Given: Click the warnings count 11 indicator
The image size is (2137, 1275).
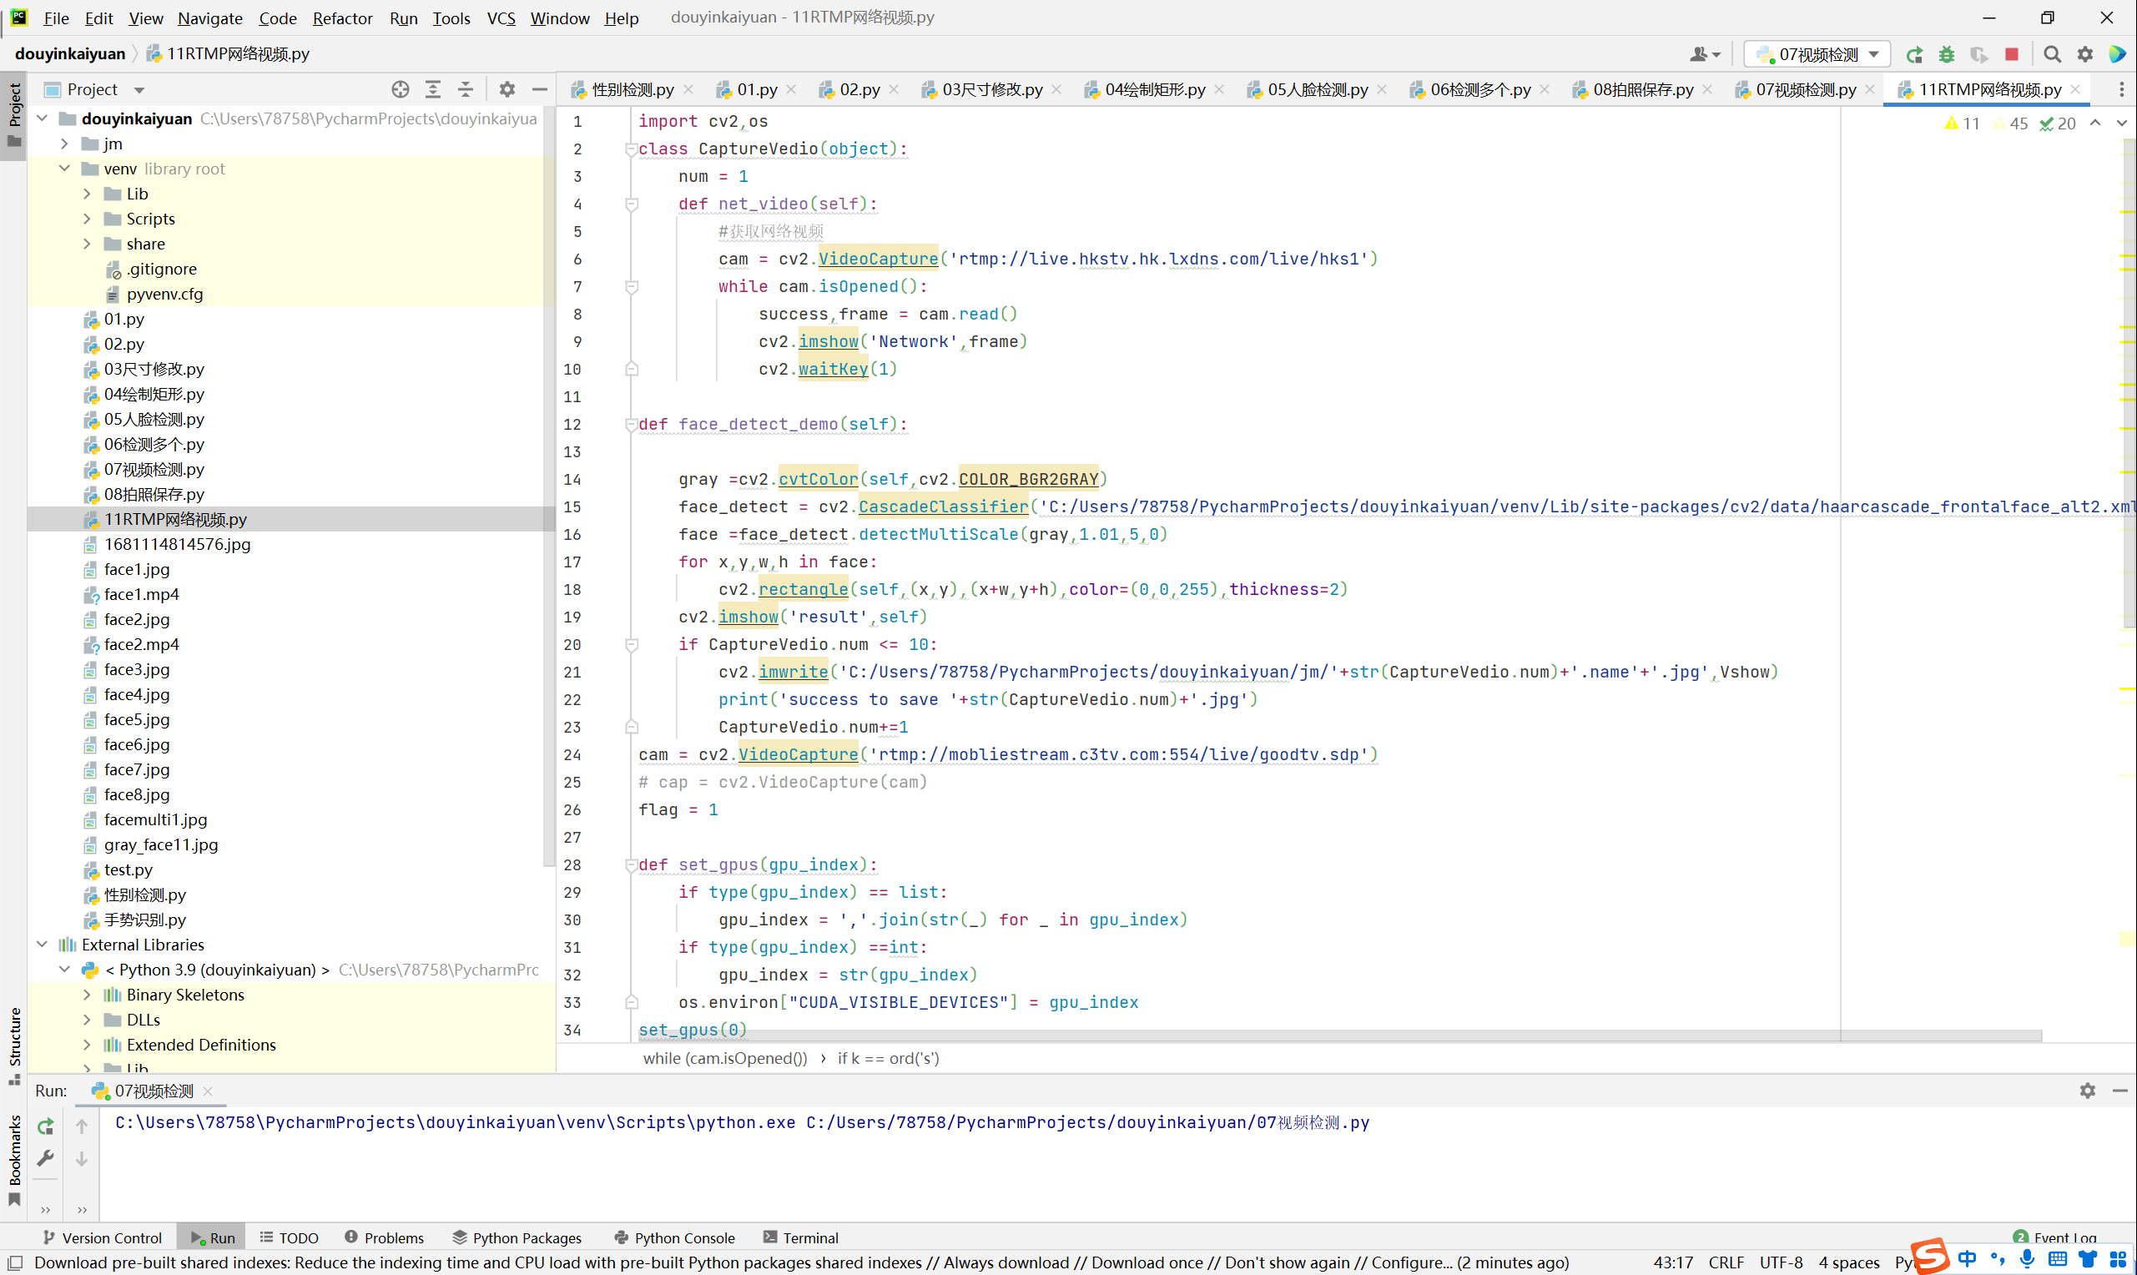Looking at the screenshot, I should 1961,123.
